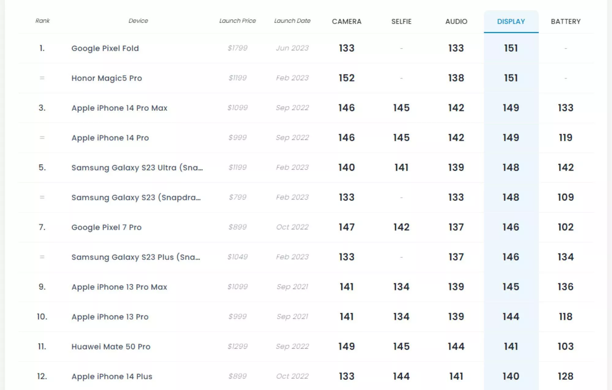Viewport: 612px width, 390px height.
Task: Open Honor Magic5 Pro device page
Action: 107,78
